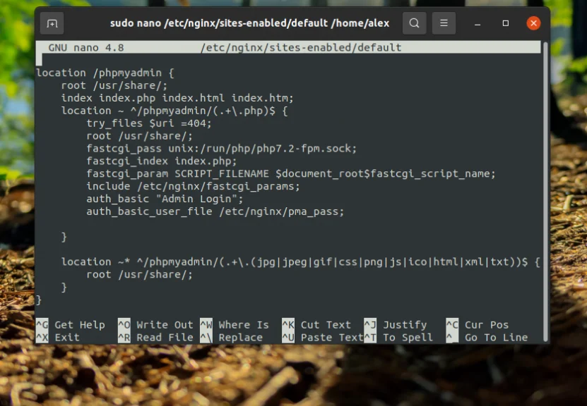Click the Exit shortcut
The height and width of the screenshot is (406, 587).
68,337
